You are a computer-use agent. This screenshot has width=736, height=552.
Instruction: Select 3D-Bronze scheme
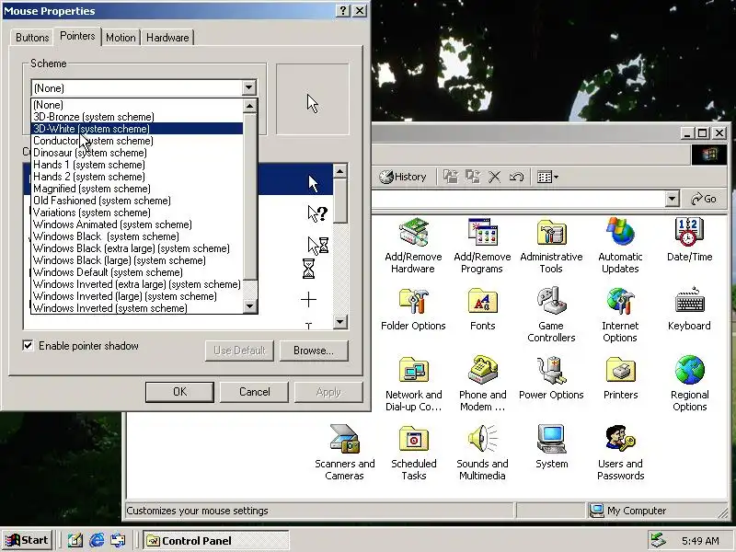tap(137, 117)
